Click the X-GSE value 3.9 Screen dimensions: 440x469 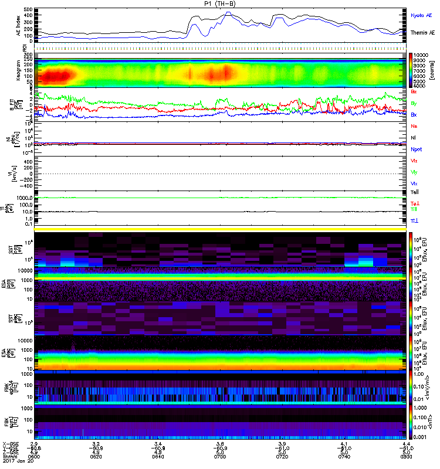282,444
